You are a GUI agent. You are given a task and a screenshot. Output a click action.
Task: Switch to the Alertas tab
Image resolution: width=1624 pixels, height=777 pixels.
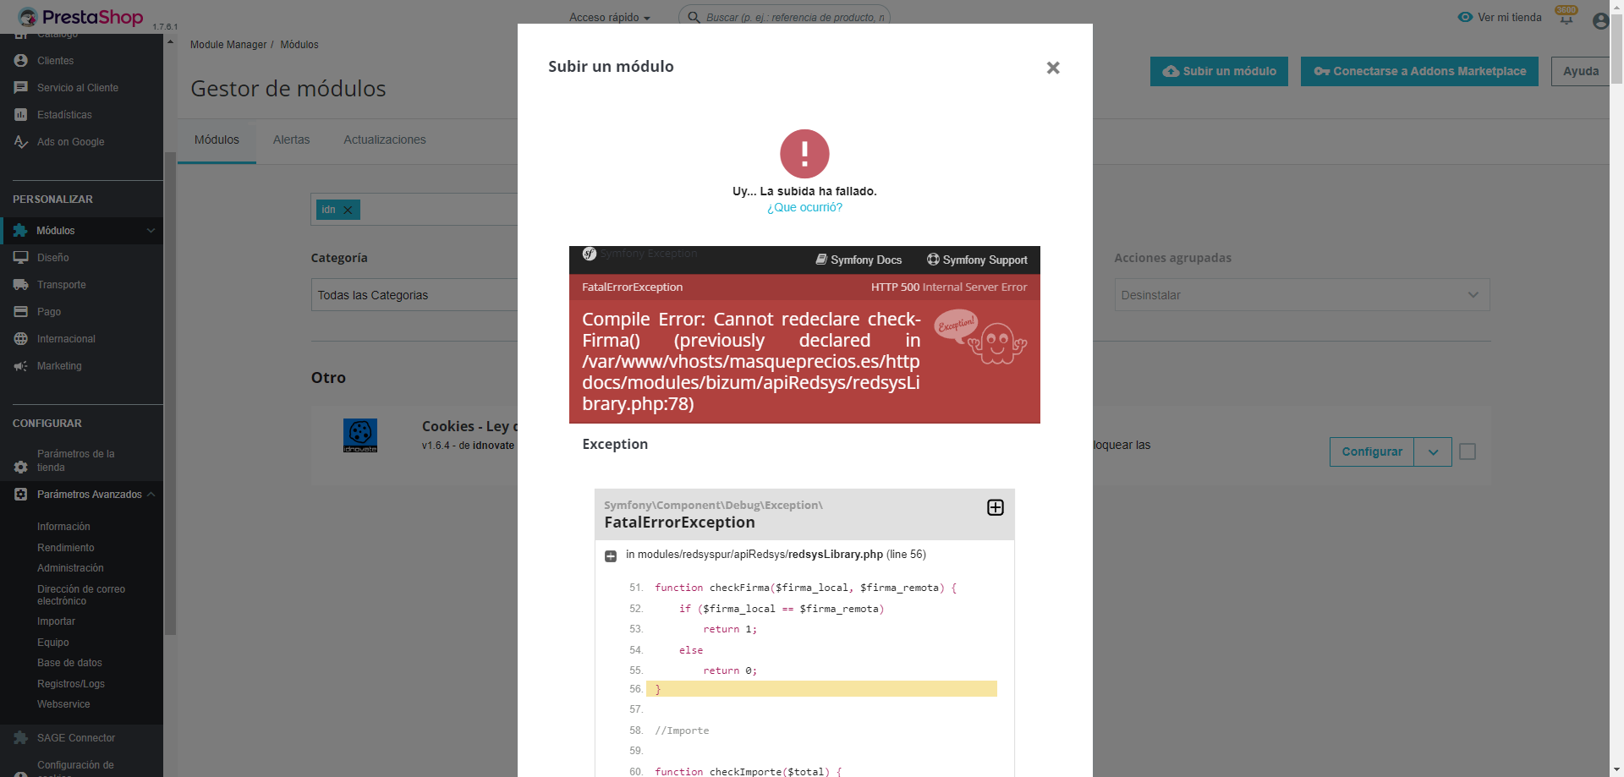pyautogui.click(x=291, y=140)
